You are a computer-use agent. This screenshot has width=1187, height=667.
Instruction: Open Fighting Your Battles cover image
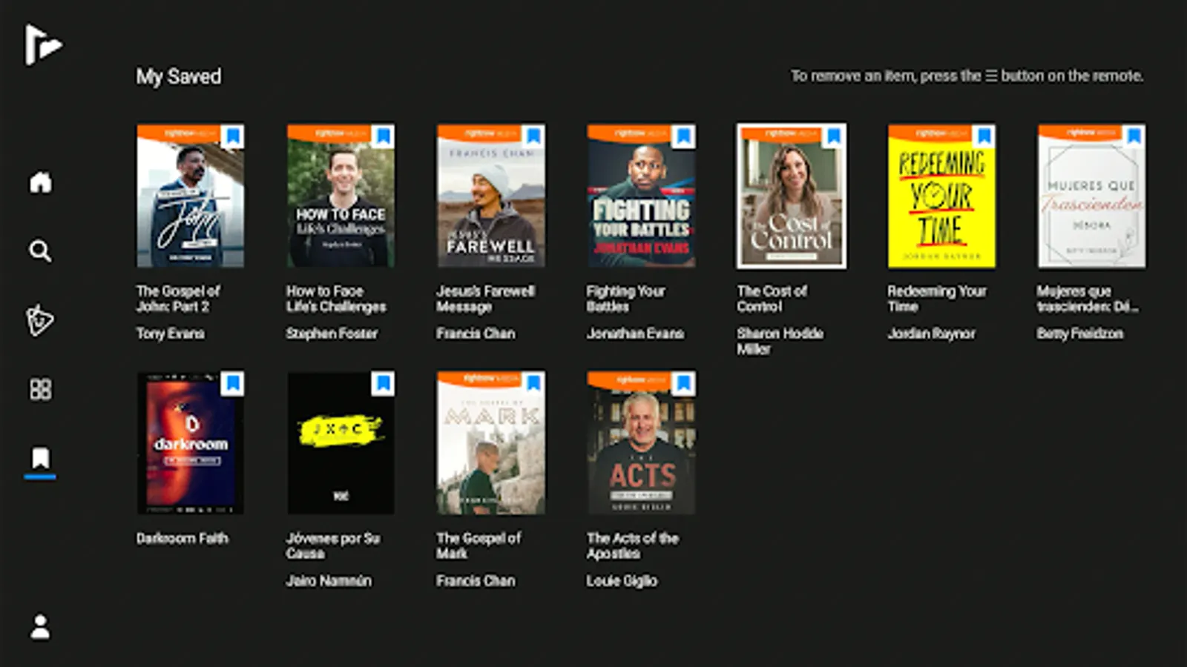tap(641, 196)
